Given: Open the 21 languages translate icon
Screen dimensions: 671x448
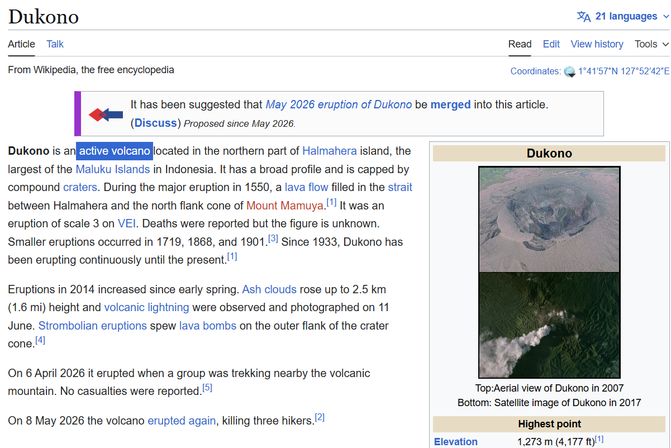Looking at the screenshot, I should [x=584, y=16].
